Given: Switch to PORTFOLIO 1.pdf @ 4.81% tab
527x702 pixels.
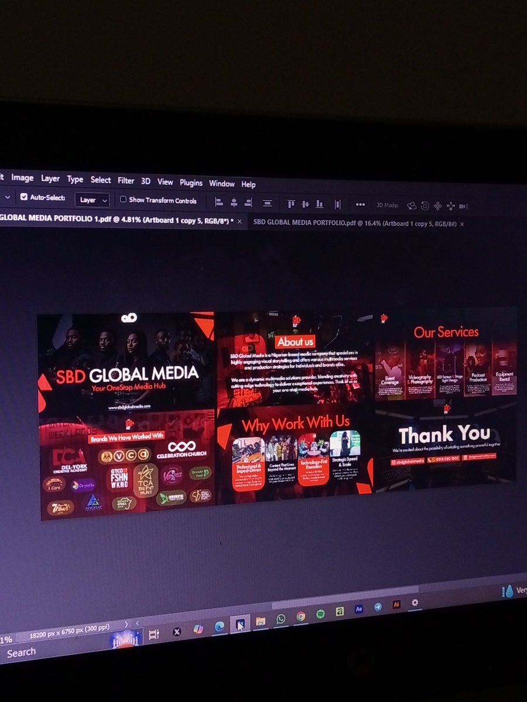Looking at the screenshot, I should point(117,220).
